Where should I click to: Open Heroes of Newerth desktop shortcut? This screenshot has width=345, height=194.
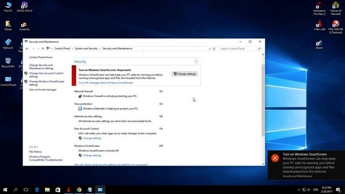pos(335,9)
